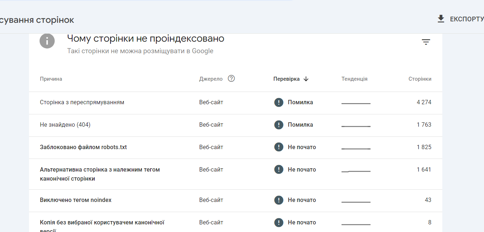
Task: Click Веб-сайт in the Сторінка з переспрямуванням row
Action: coord(211,102)
